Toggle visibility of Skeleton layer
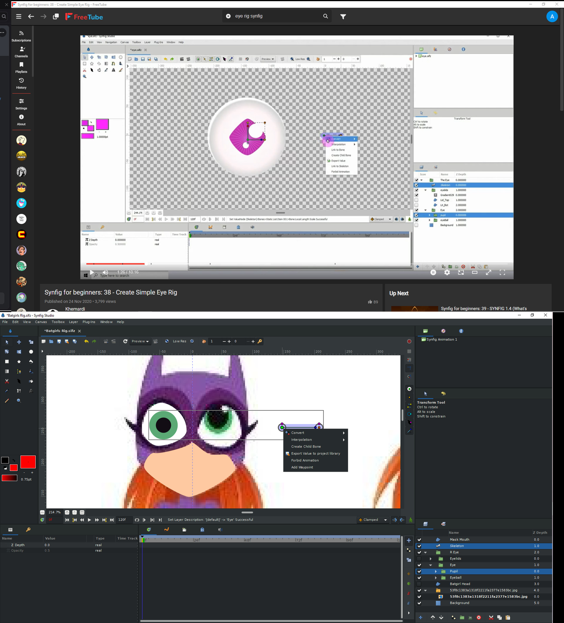The width and height of the screenshot is (564, 623). click(419, 546)
